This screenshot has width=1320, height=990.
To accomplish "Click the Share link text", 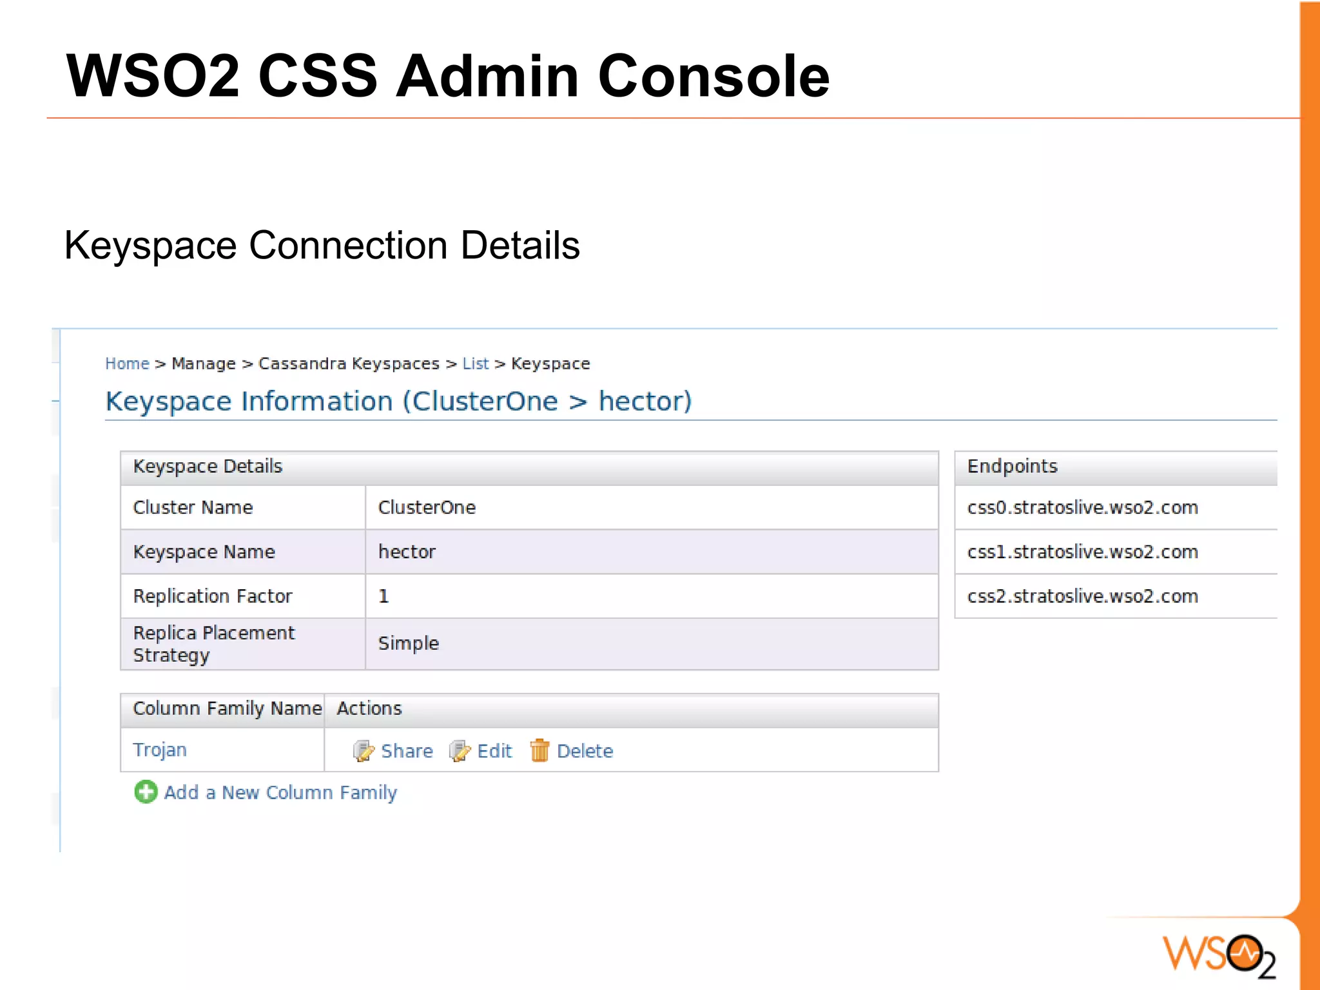I will tap(407, 751).
